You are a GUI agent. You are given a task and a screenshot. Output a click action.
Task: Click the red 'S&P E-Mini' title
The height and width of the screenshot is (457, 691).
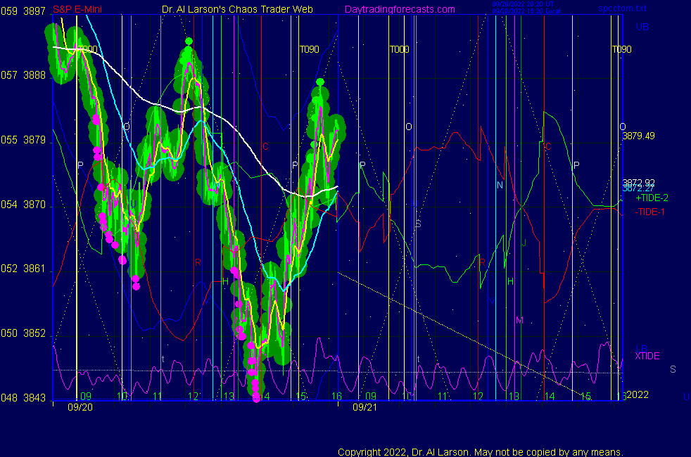point(77,9)
